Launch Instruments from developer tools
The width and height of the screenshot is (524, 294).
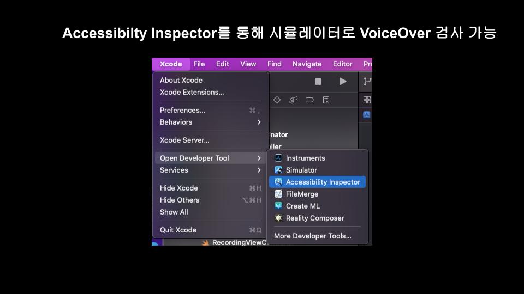pos(317,158)
